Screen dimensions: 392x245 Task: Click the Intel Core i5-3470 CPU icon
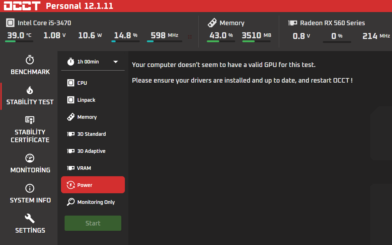pos(10,23)
